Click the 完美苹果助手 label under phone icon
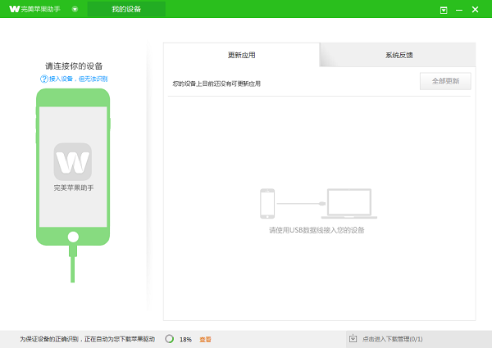 74,188
